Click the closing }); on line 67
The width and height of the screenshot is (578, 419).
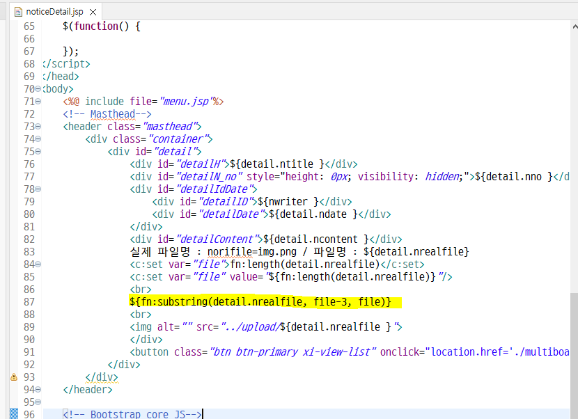71,52
